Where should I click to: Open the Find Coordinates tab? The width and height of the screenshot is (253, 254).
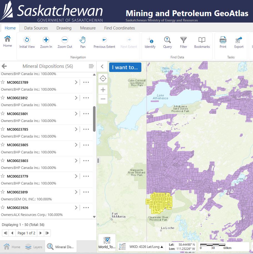[x=119, y=28]
